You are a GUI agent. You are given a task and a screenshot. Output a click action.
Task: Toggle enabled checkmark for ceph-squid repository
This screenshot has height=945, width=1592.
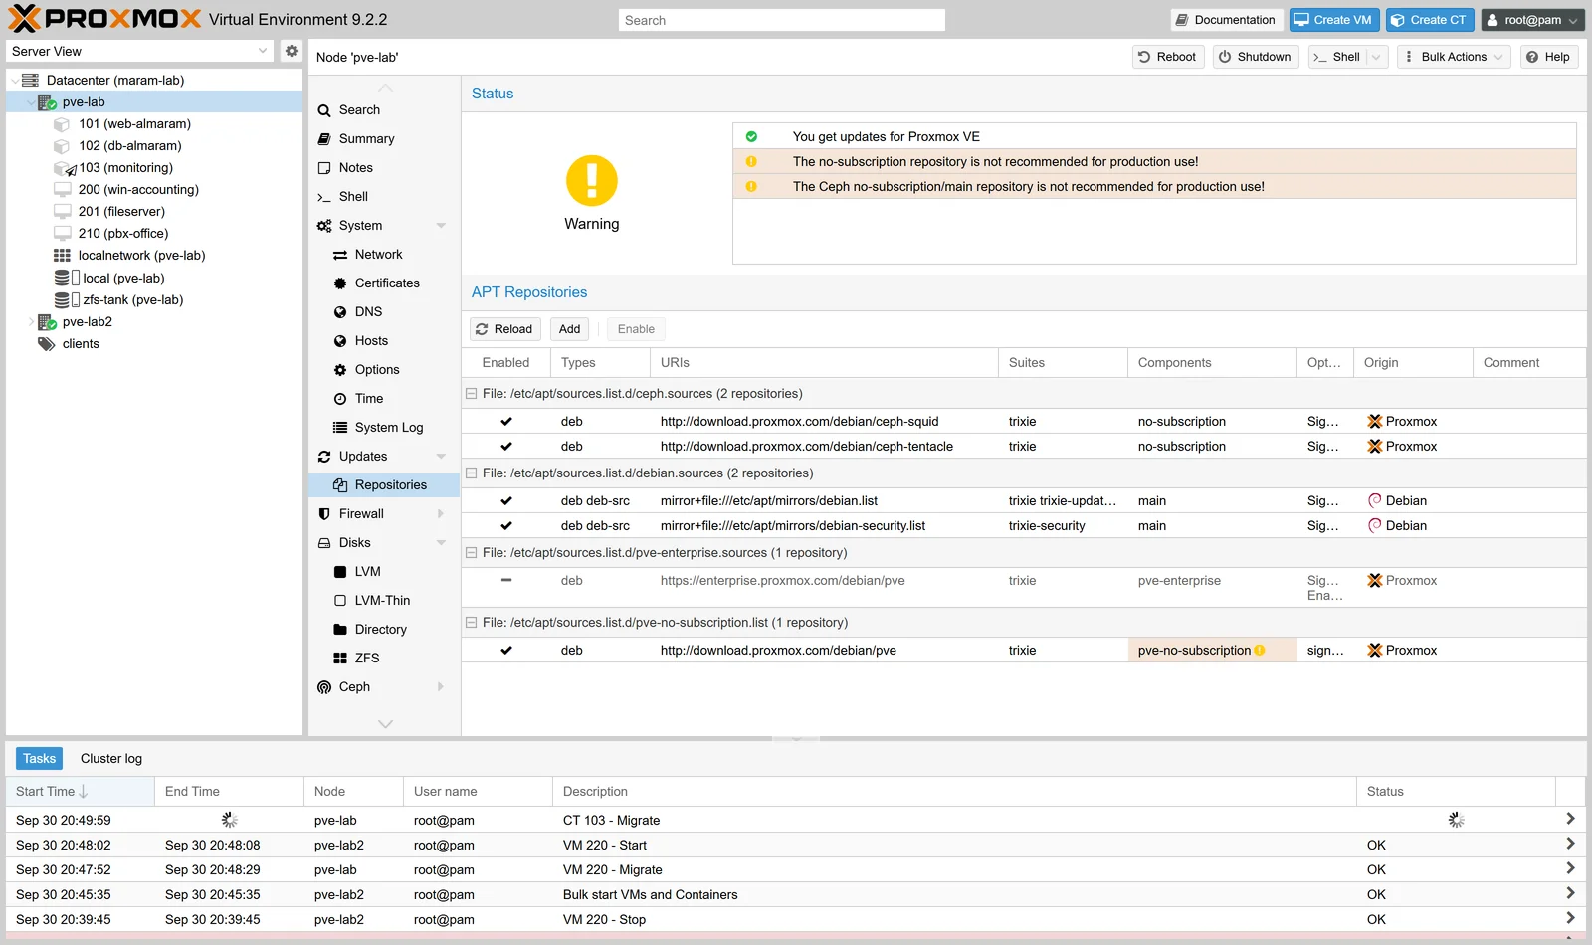506,422
